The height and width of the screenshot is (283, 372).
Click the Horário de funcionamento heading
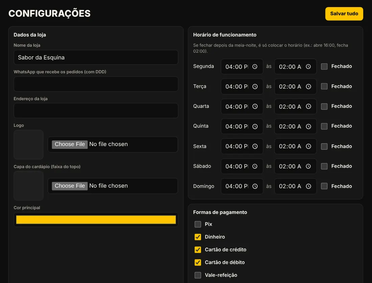(x=225, y=35)
